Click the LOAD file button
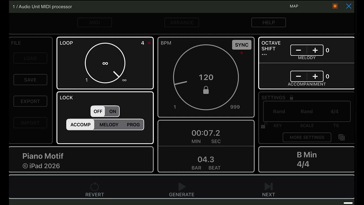This screenshot has width=364, height=205. [30, 58]
